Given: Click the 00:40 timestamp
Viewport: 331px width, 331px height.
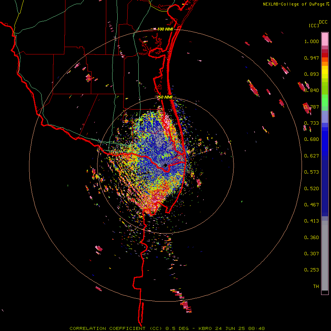Looking at the screenshot, I should tap(256, 328).
